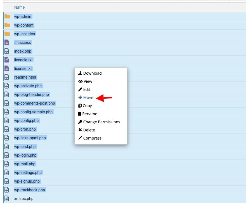Viewport: 246px width, 210px height.
Task: Sort files by the Name column header
Action: click(20, 7)
